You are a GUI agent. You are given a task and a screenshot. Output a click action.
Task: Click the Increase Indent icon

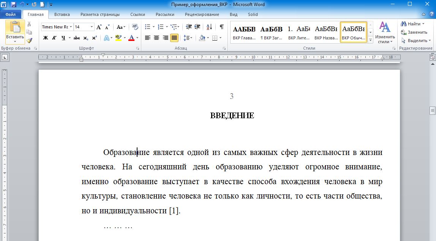[x=197, y=27]
